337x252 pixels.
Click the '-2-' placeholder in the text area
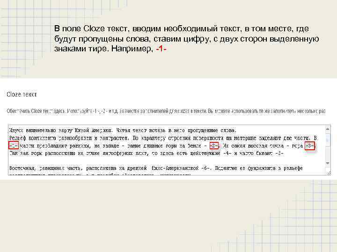click(214, 146)
